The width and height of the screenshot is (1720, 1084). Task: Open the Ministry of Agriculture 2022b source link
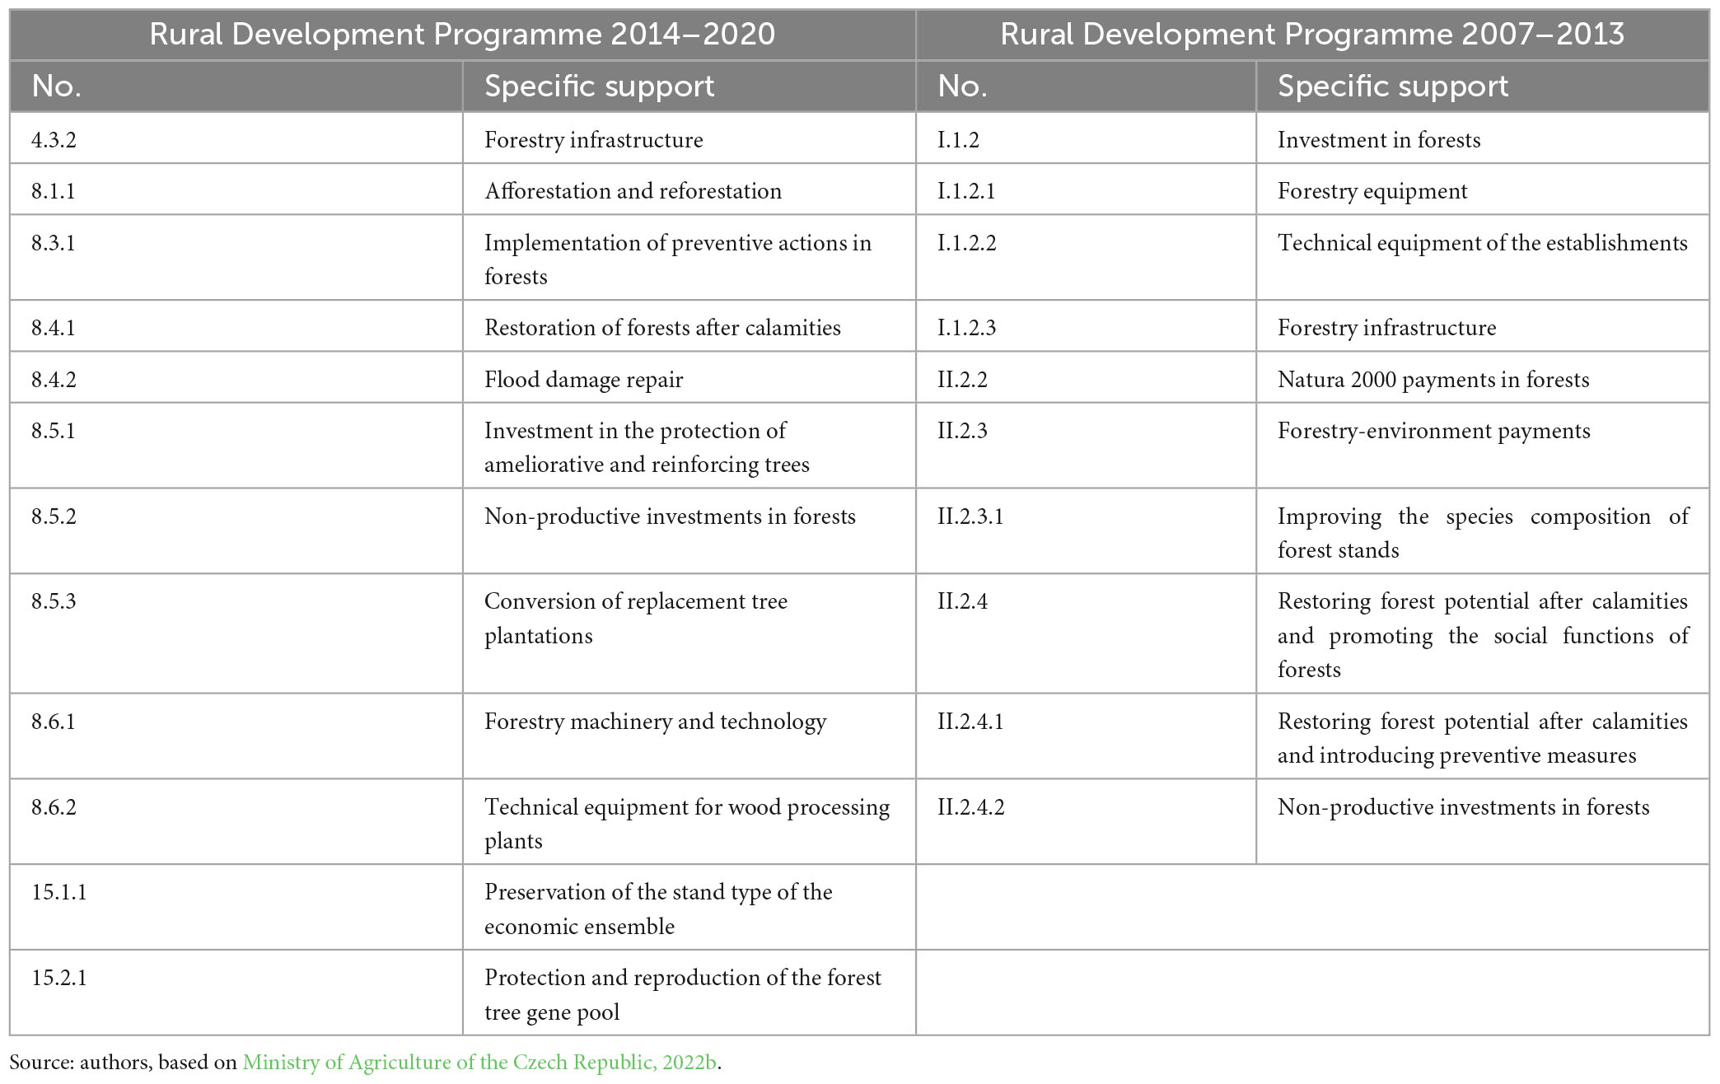480,1062
